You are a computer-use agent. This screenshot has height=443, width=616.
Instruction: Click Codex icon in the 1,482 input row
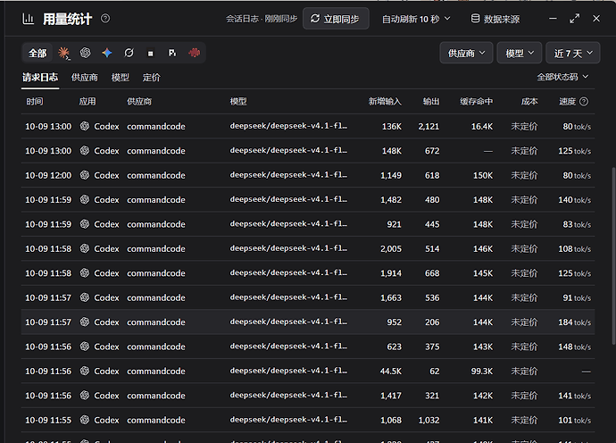[x=85, y=200]
